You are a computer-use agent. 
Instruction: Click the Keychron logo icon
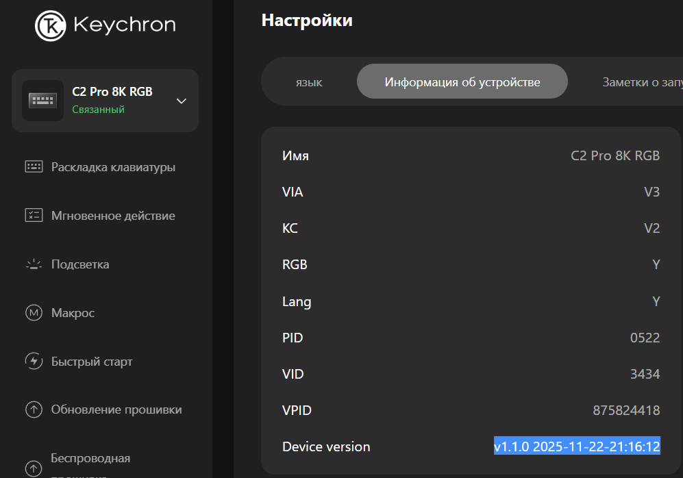[x=51, y=25]
